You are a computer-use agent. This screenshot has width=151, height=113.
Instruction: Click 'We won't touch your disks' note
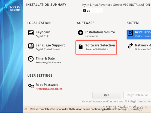pyautogui.click(x=116, y=102)
